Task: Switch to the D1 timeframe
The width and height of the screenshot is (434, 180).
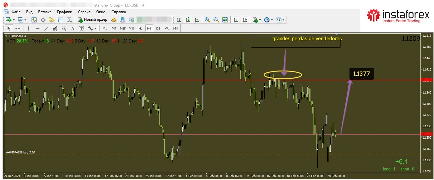Action: (x=158, y=29)
